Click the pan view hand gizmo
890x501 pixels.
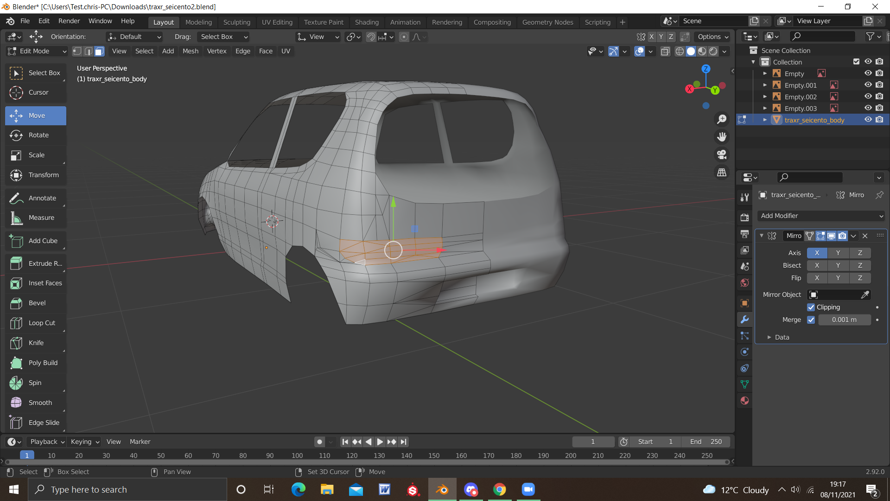tap(722, 137)
